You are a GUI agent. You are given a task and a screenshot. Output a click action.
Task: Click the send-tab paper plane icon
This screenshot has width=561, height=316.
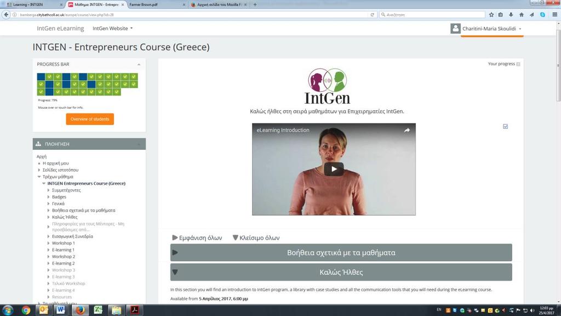point(531,15)
